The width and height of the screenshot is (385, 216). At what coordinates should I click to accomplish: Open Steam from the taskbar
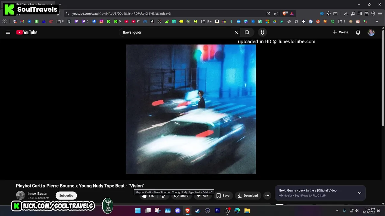click(197, 211)
